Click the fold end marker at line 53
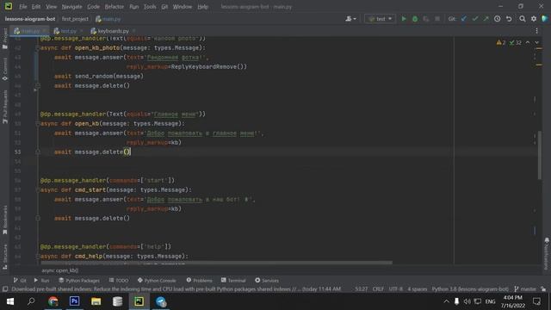The image size is (551, 310). [38, 152]
